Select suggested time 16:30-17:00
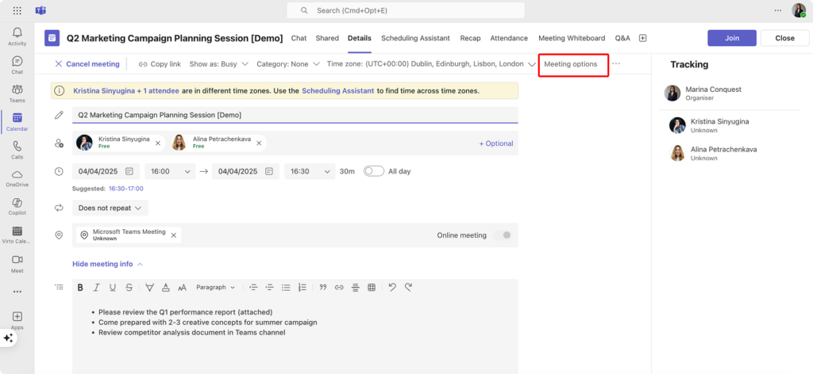 click(126, 189)
